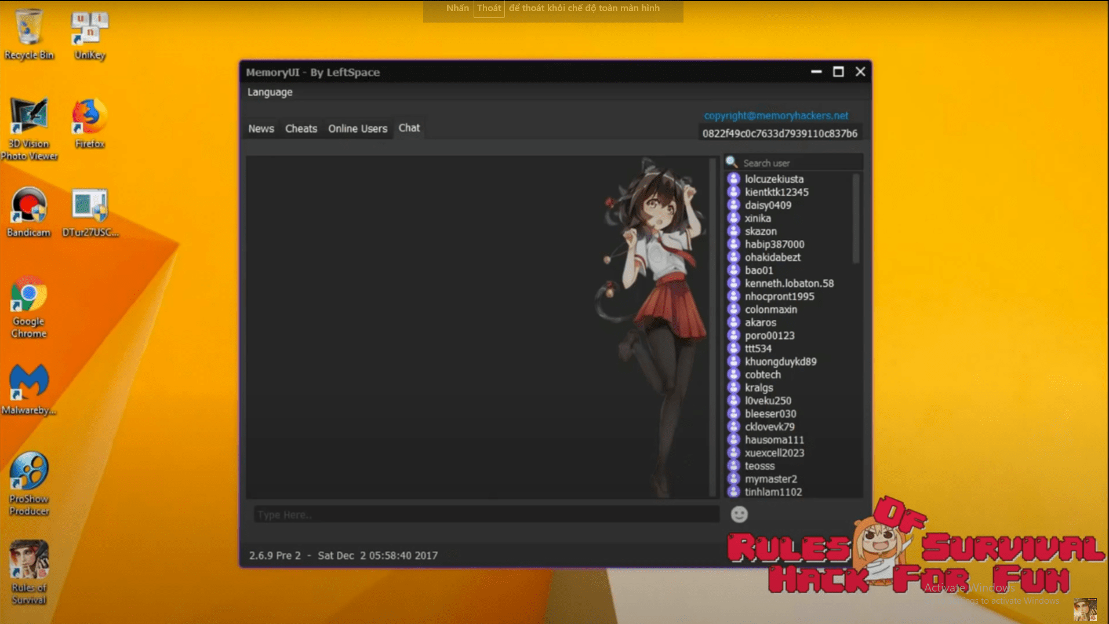Open the Bandicam desktop shortcut
1109x624 pixels.
pos(29,212)
